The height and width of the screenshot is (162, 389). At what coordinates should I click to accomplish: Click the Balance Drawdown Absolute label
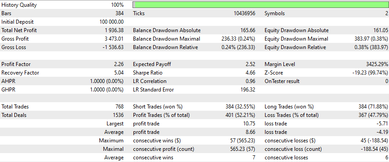pyautogui.click(x=167, y=30)
